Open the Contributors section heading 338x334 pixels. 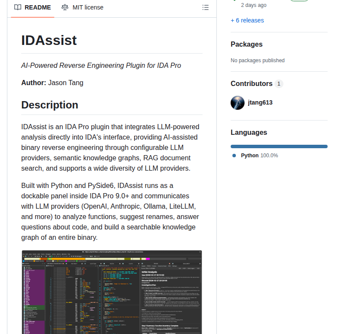pos(251,84)
